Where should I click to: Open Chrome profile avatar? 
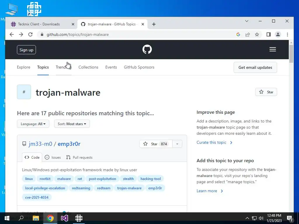point(278,34)
